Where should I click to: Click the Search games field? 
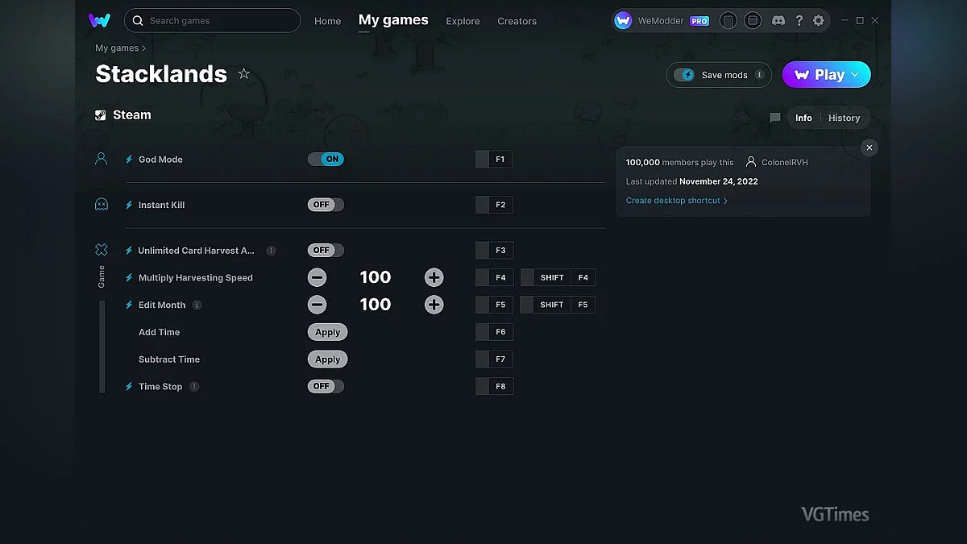[213, 20]
